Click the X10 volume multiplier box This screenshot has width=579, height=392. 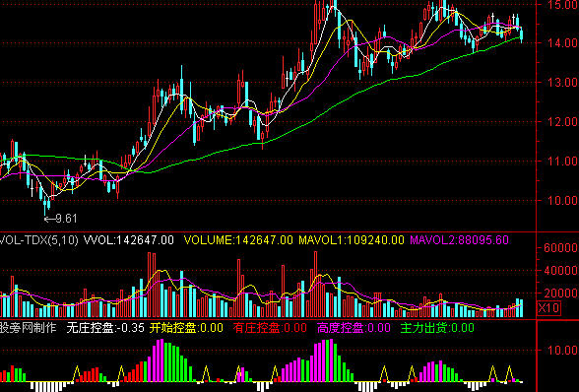pyautogui.click(x=548, y=307)
